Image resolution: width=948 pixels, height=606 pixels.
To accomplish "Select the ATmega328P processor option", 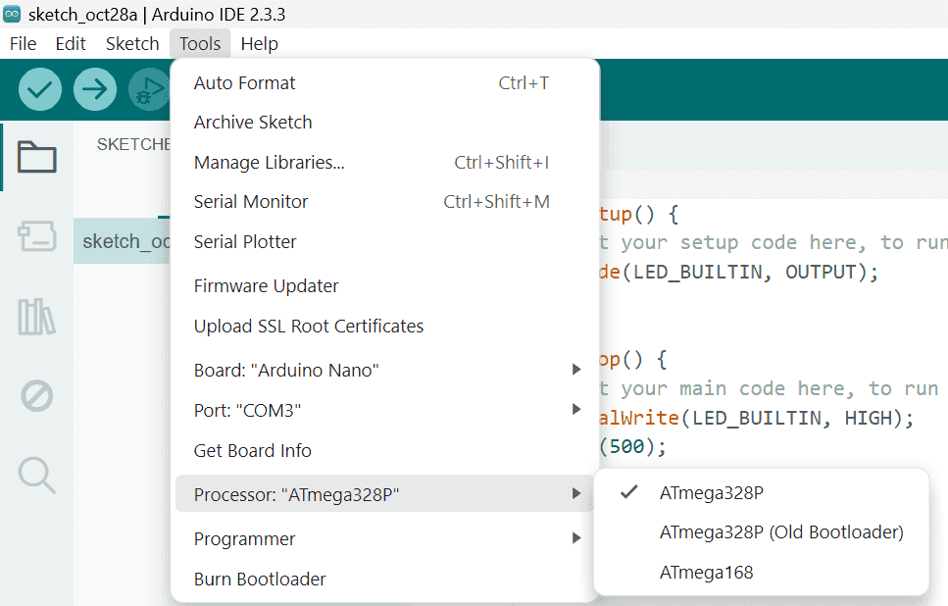I will tap(712, 492).
